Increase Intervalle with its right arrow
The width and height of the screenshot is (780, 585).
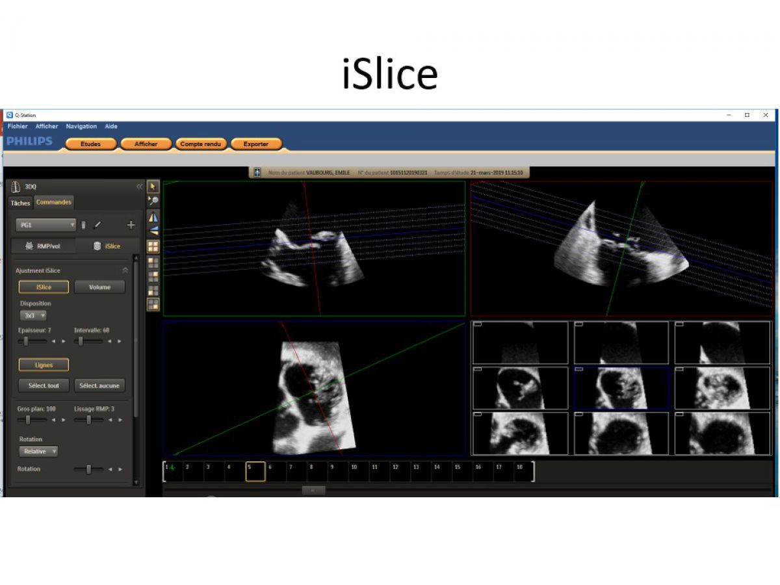click(120, 341)
